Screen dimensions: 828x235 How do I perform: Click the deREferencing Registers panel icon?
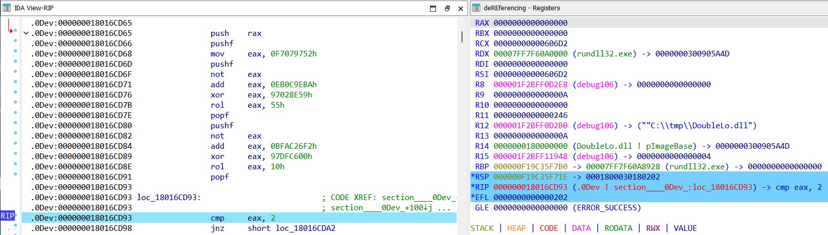point(476,8)
